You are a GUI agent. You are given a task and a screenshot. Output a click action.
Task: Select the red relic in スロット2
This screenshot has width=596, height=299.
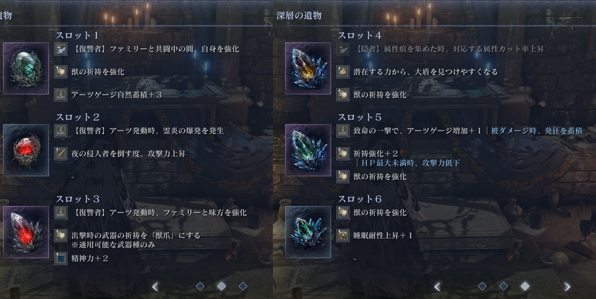(26, 150)
